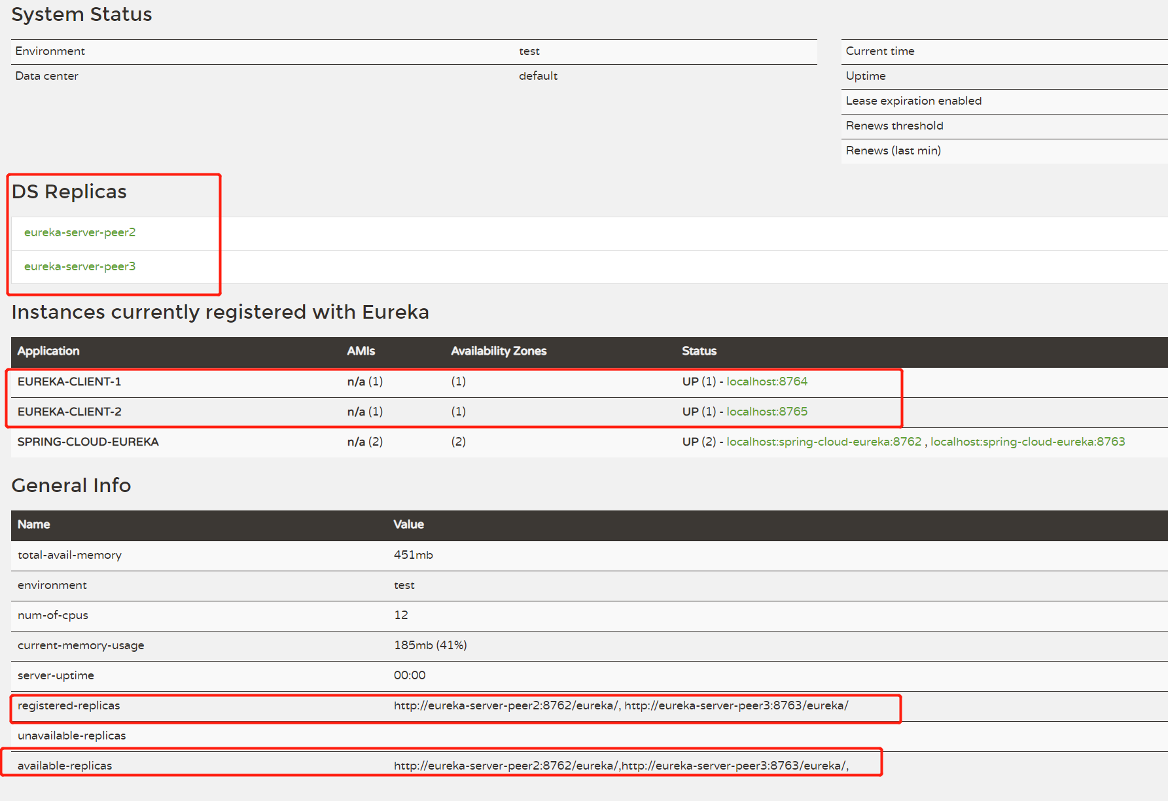This screenshot has height=801, width=1168.
Task: Select the Environment value test in System Status
Action: [529, 51]
